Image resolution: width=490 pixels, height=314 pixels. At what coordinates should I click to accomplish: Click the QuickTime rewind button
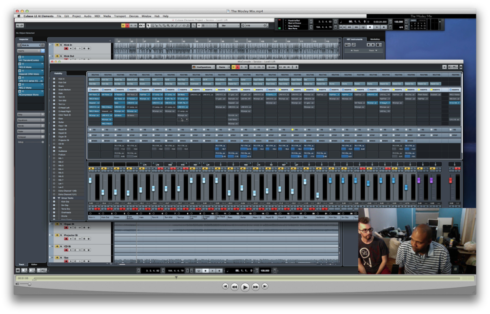(235, 287)
